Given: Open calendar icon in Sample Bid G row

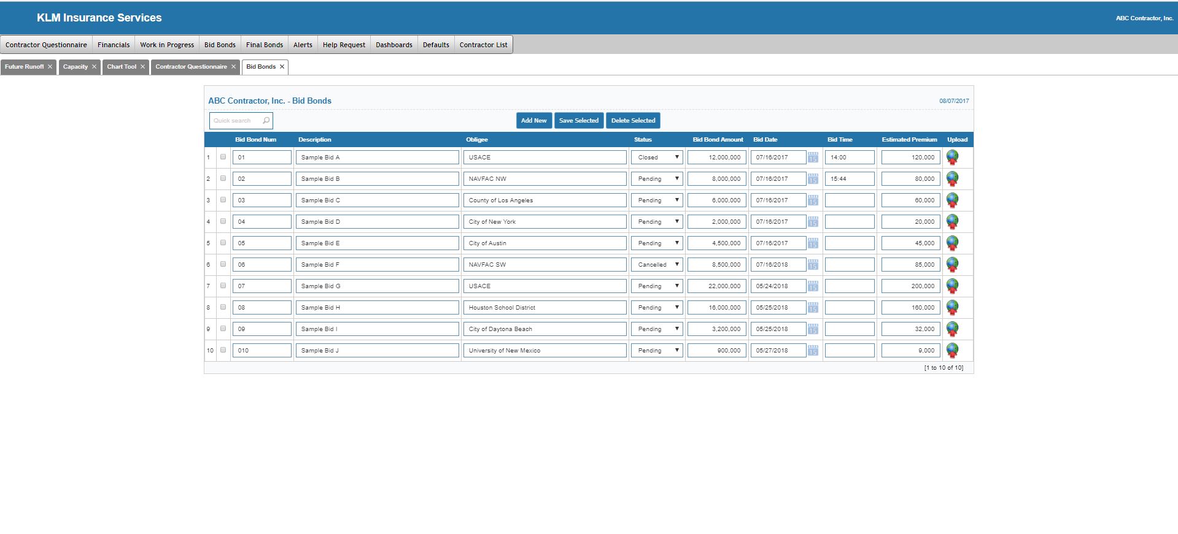Looking at the screenshot, I should (813, 286).
